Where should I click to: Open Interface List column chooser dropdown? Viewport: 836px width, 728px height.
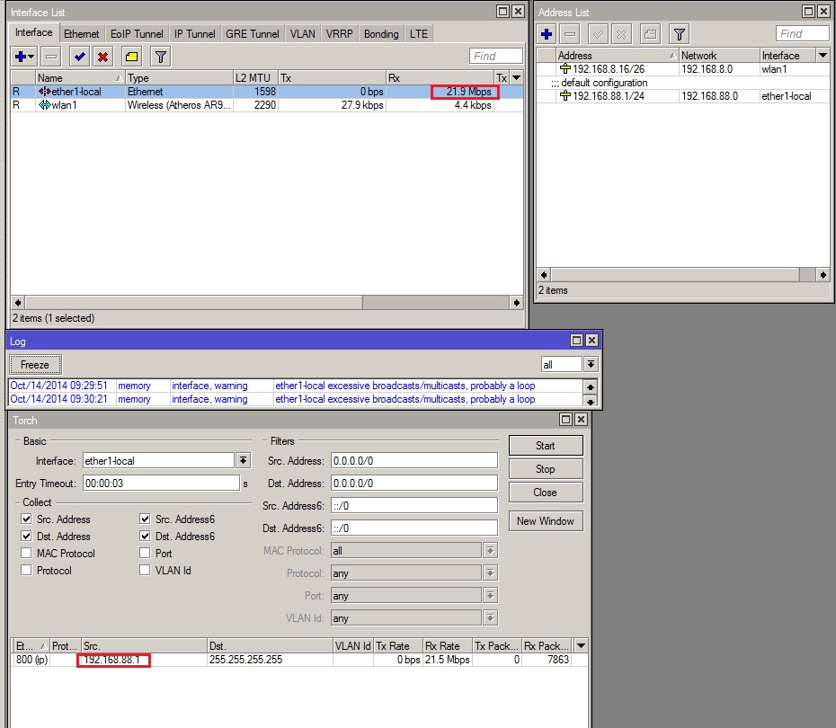[516, 78]
